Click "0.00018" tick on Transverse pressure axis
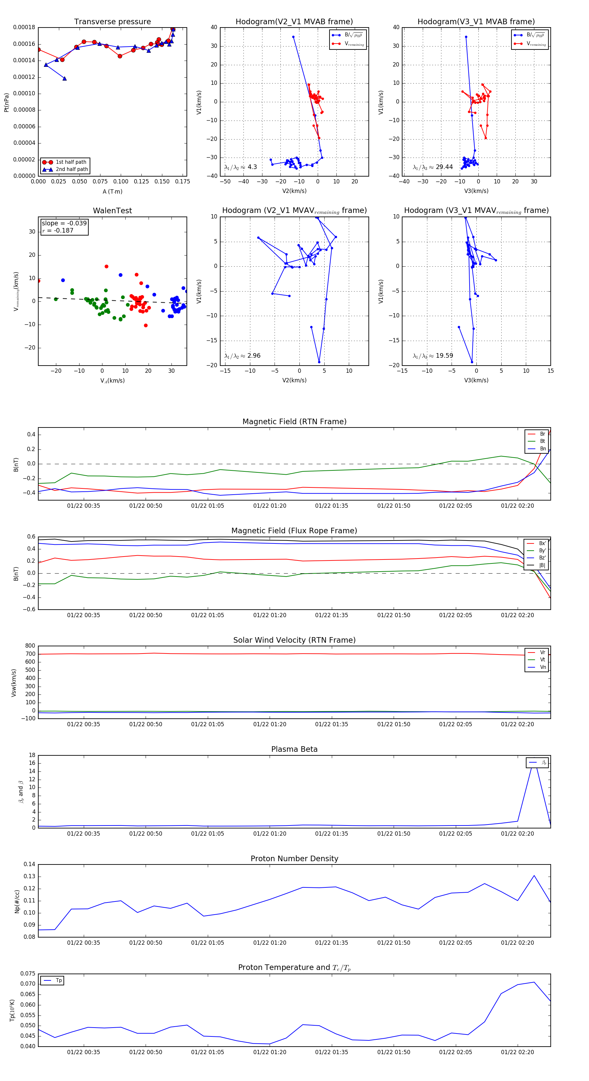The height and width of the screenshot is (1081, 589). [x=24, y=27]
